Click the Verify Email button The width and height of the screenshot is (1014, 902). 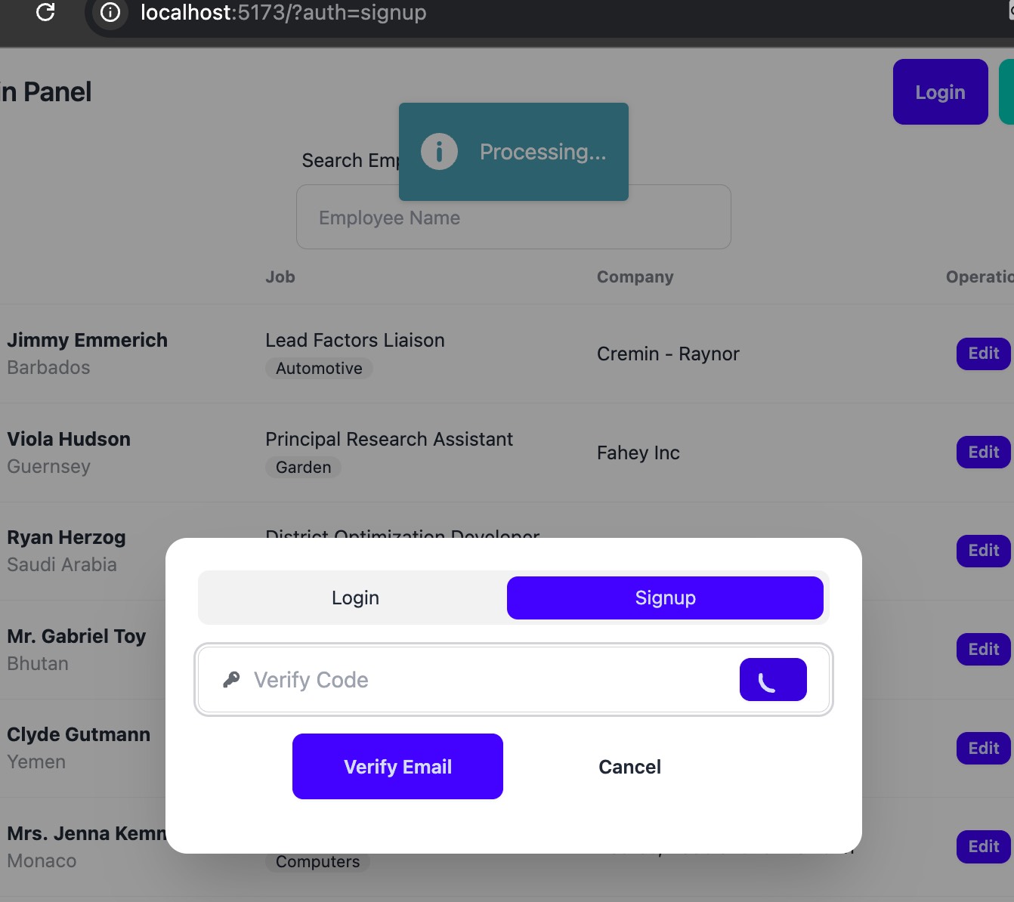[x=397, y=766]
